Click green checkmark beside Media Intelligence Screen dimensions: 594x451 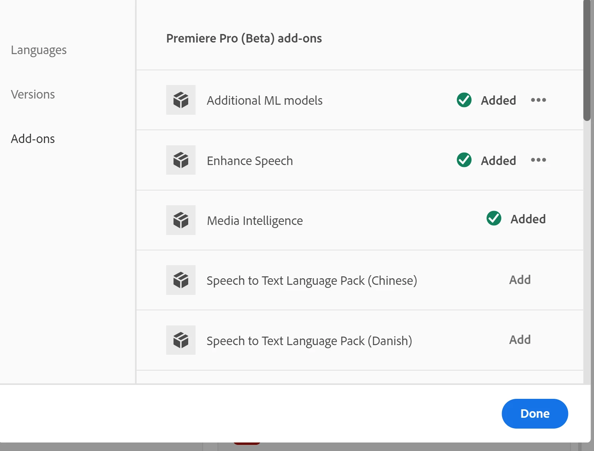coord(494,218)
